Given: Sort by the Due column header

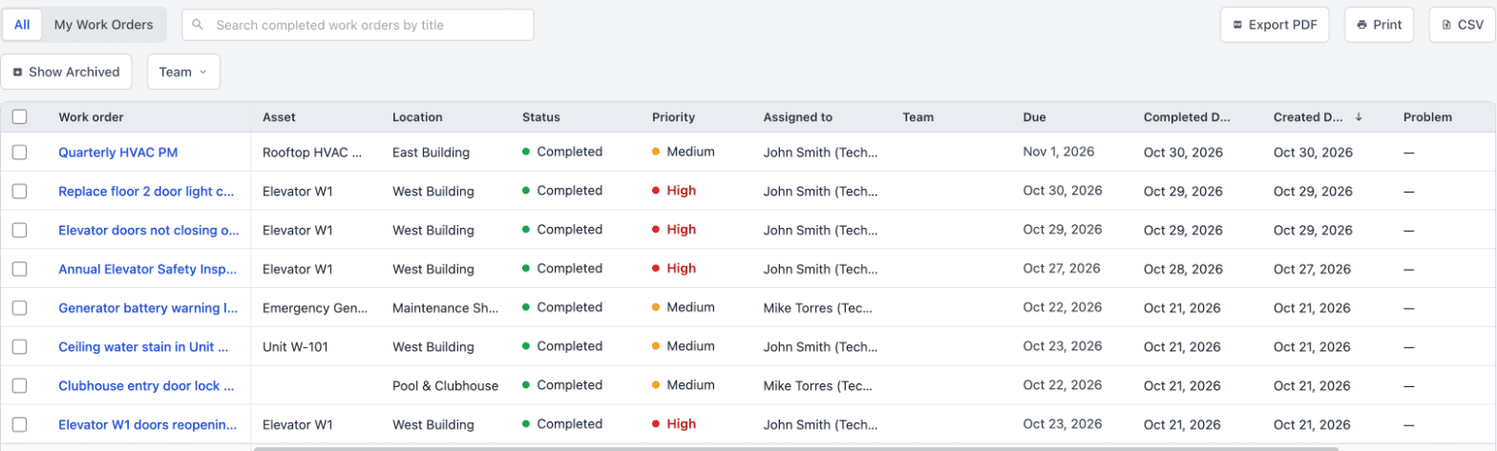Looking at the screenshot, I should [x=1035, y=117].
